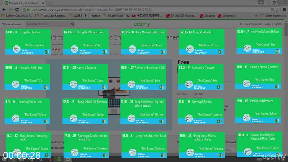Select Using Workbooks card
The height and width of the screenshot is (162, 288).
click(x=202, y=42)
